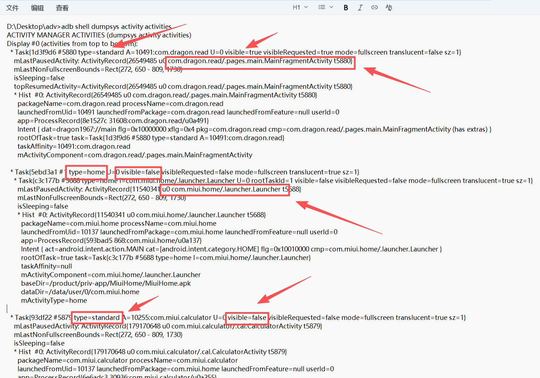
Task: Click the line 'D:\Desktop\adv>adb shell dumpsys activity activities'
Action: [89, 27]
